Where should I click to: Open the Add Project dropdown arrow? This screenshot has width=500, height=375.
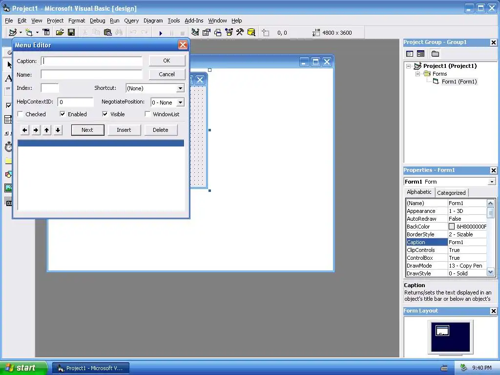[21, 33]
